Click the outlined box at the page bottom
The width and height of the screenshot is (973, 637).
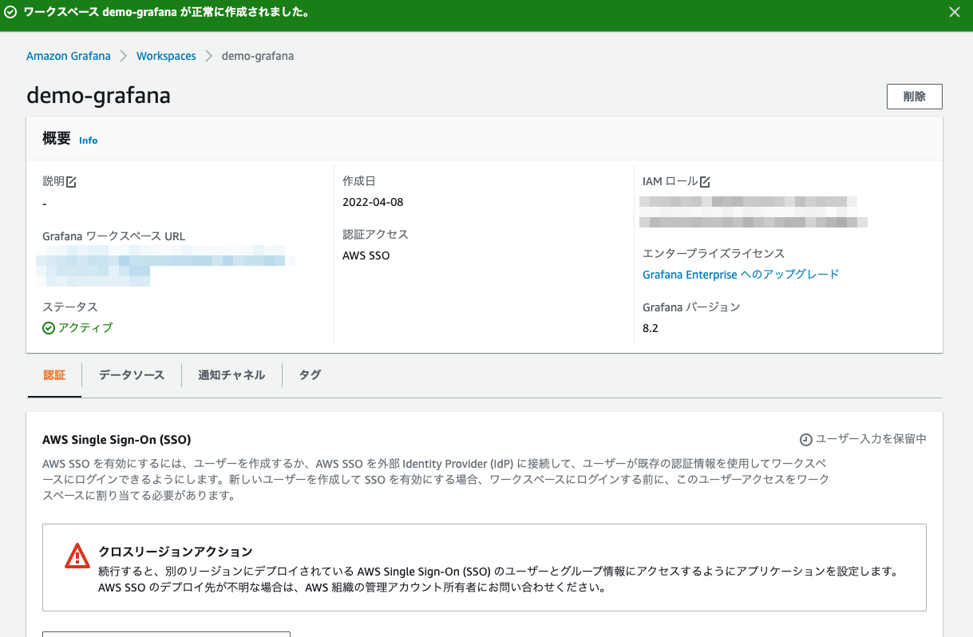tap(166, 635)
